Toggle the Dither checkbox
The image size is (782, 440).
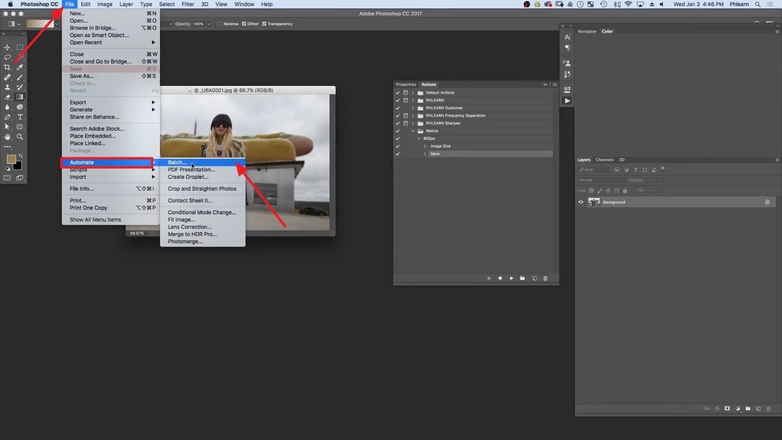tap(244, 24)
